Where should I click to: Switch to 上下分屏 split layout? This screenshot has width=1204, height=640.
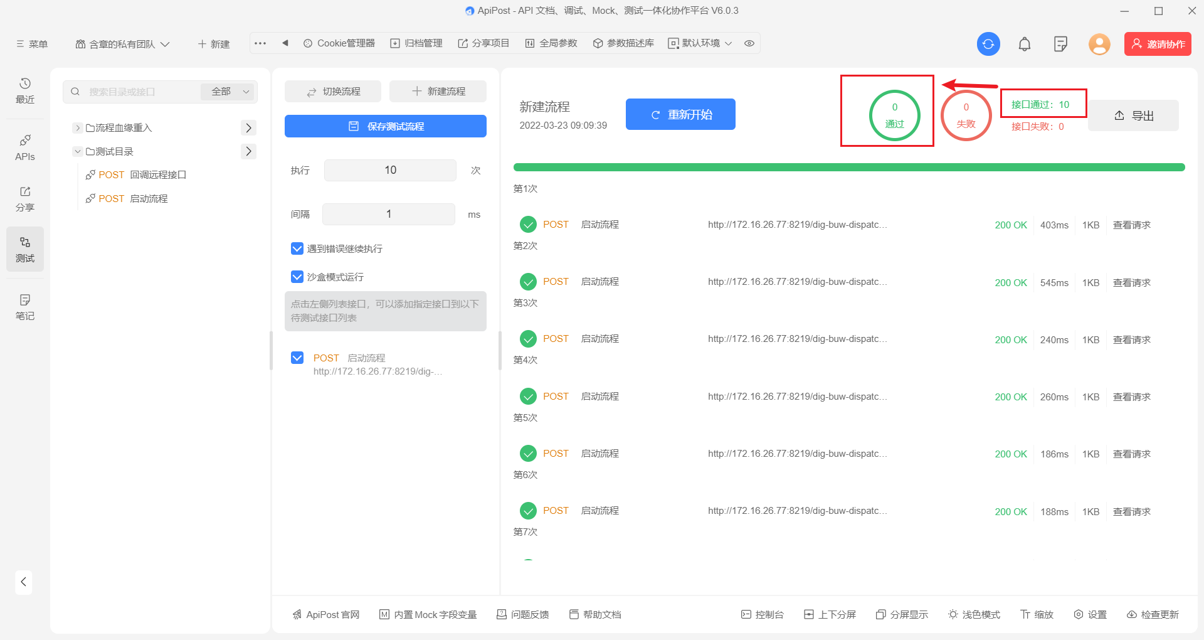pos(830,614)
